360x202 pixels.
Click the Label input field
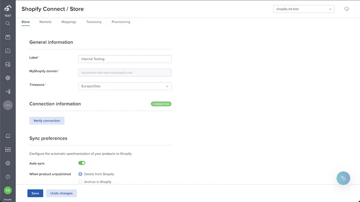pos(125,59)
